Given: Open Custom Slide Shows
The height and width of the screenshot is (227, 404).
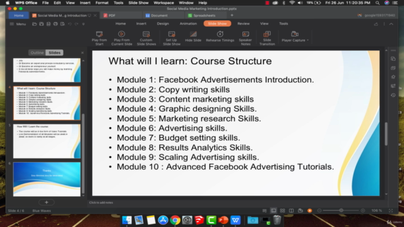Looking at the screenshot, I should click(146, 38).
